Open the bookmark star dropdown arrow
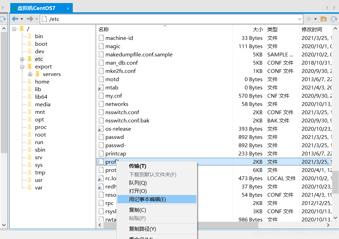 pos(315,19)
